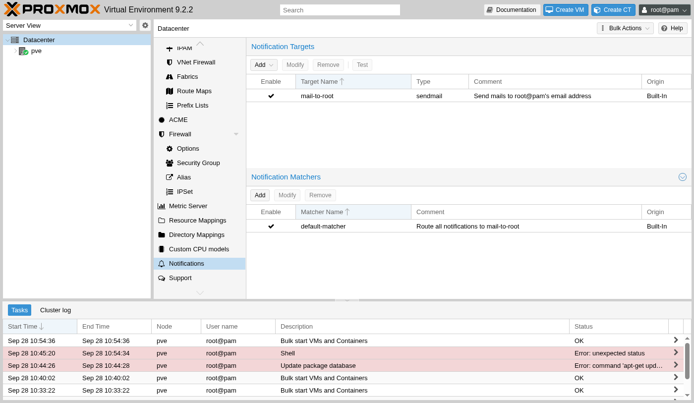The width and height of the screenshot is (694, 403).
Task: Sort by Matcher Name column header
Action: (x=353, y=212)
